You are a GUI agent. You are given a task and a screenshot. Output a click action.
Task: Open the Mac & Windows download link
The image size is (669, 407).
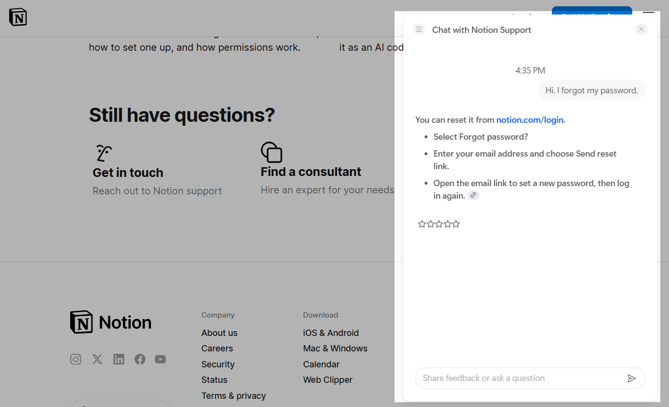[335, 349]
